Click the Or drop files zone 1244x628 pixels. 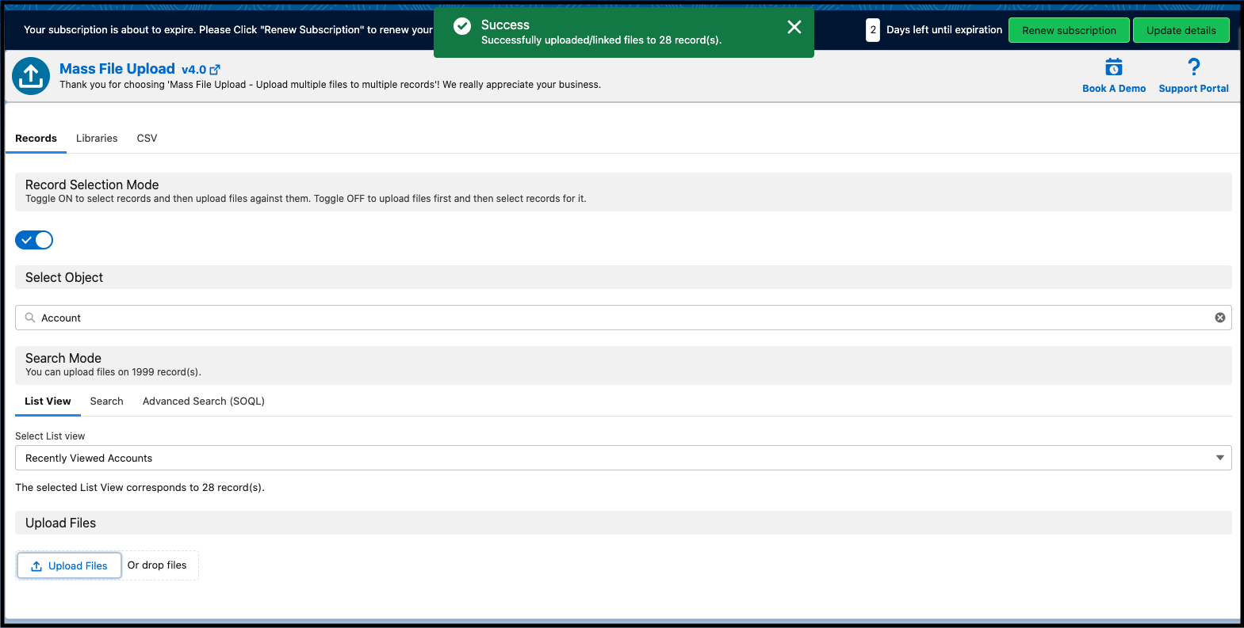[157, 565]
